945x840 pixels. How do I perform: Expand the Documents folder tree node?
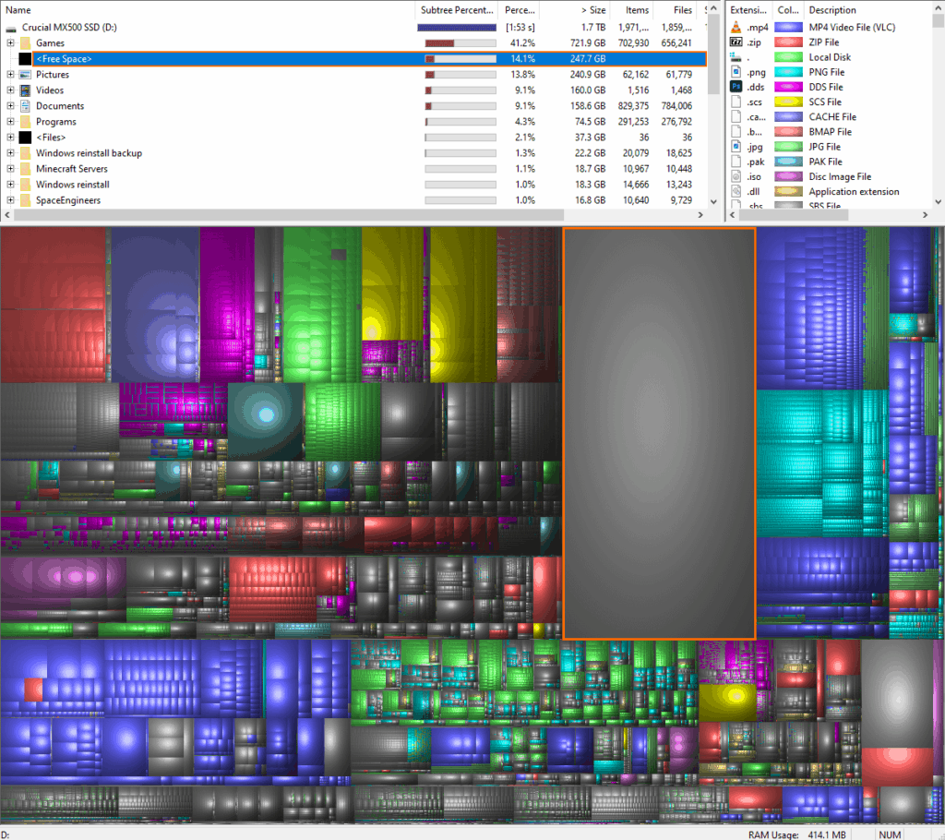point(10,105)
